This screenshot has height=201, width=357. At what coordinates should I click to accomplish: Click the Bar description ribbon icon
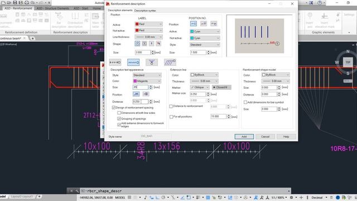coord(59,20)
